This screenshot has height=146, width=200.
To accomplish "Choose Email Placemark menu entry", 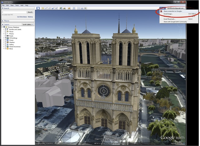I will point(179,19).
